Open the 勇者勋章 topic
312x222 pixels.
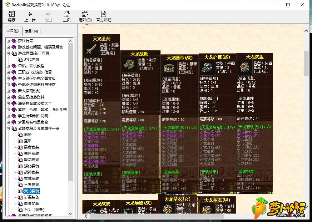[32, 203]
